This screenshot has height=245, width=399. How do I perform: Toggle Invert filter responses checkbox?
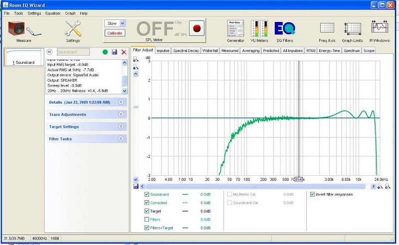pos(312,194)
